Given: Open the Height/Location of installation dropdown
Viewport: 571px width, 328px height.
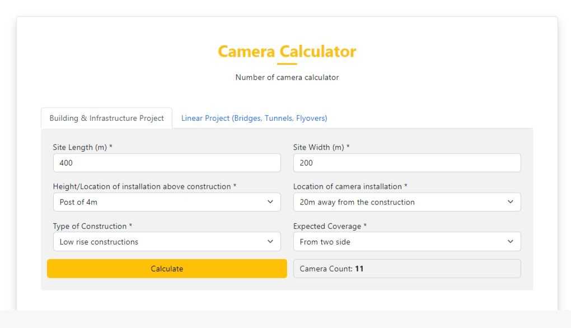Looking at the screenshot, I should (x=166, y=202).
